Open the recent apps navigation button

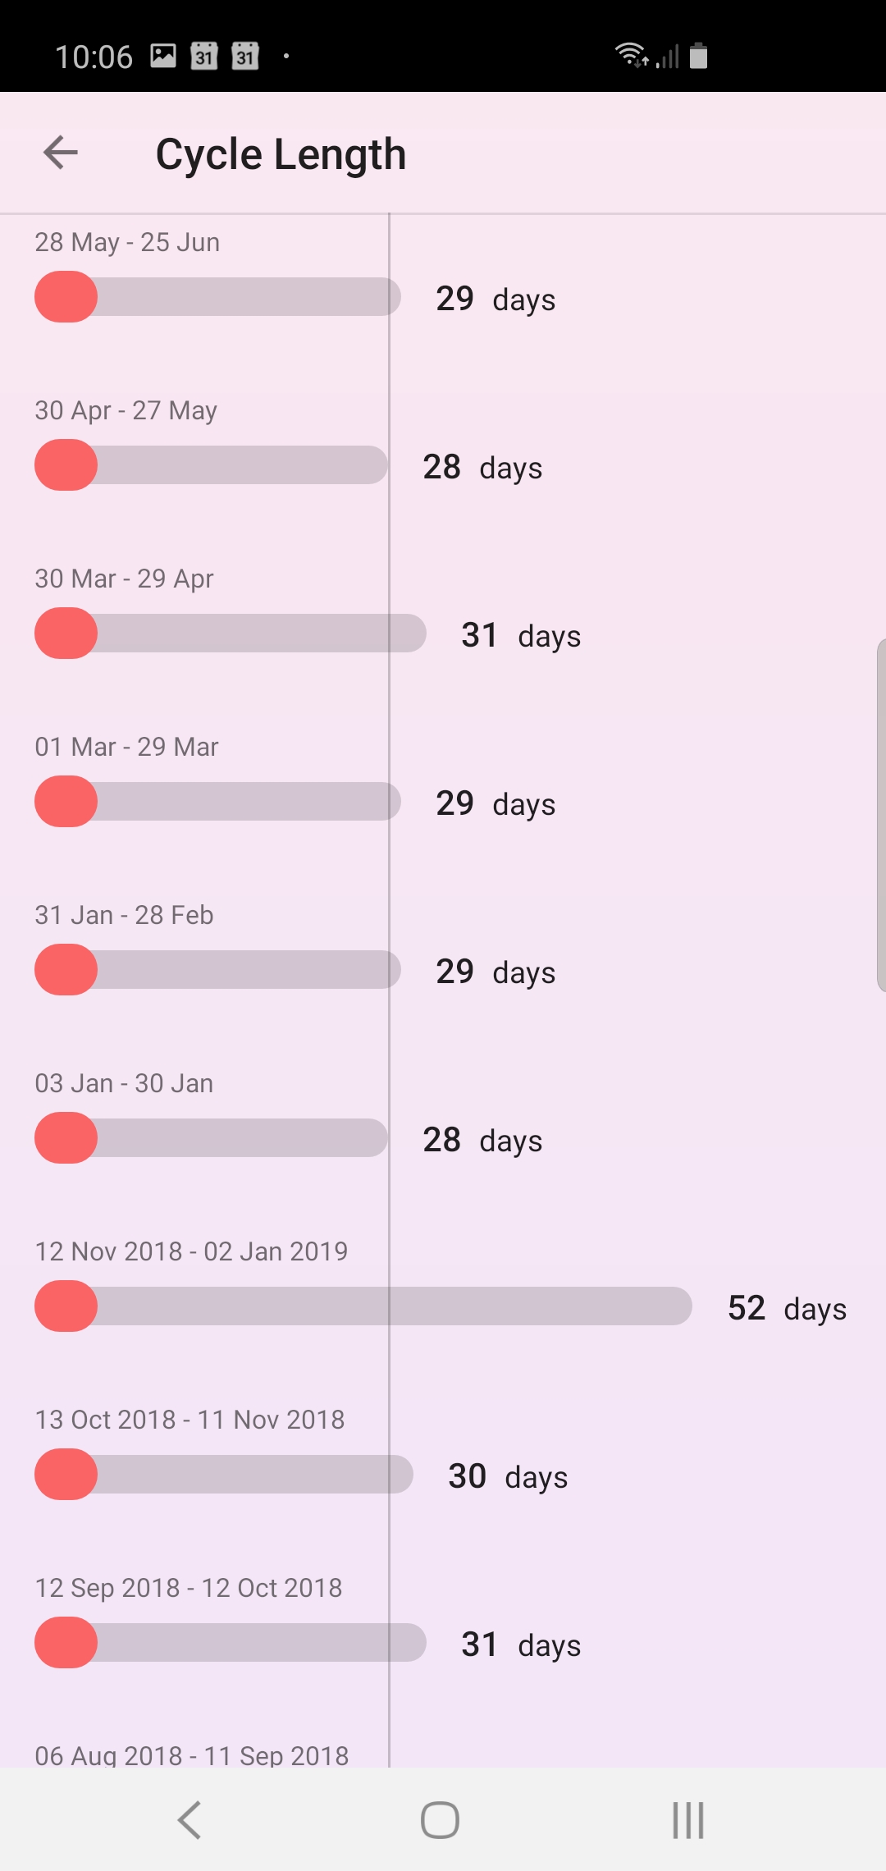[x=687, y=1819]
